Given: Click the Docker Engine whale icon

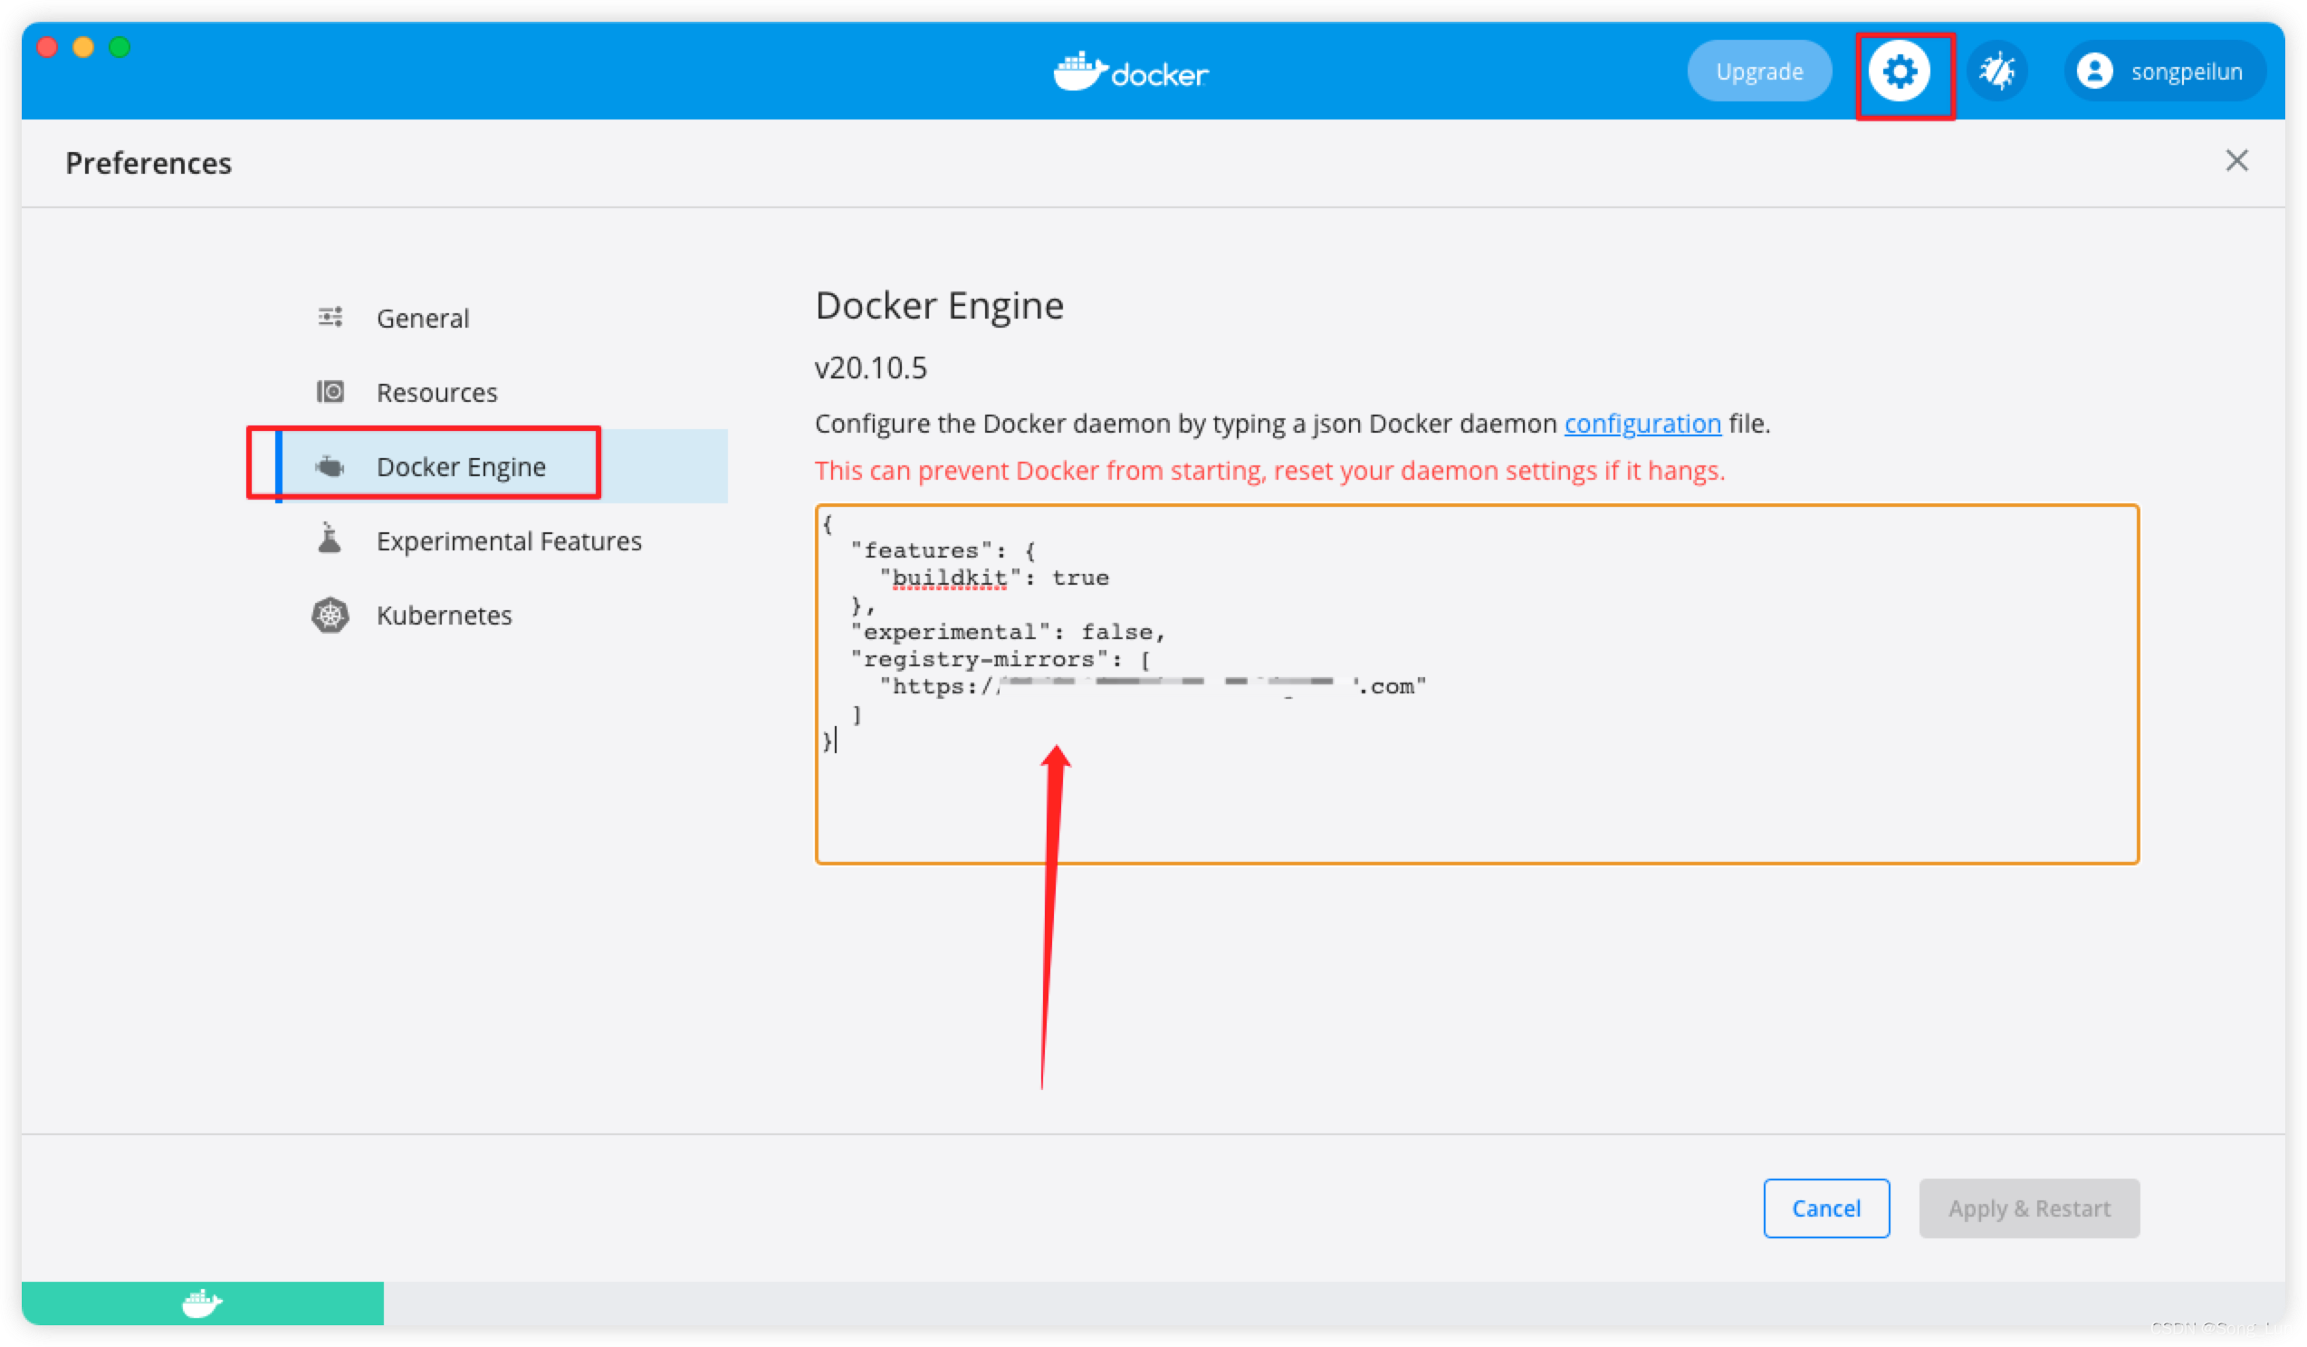Looking at the screenshot, I should coord(330,467).
